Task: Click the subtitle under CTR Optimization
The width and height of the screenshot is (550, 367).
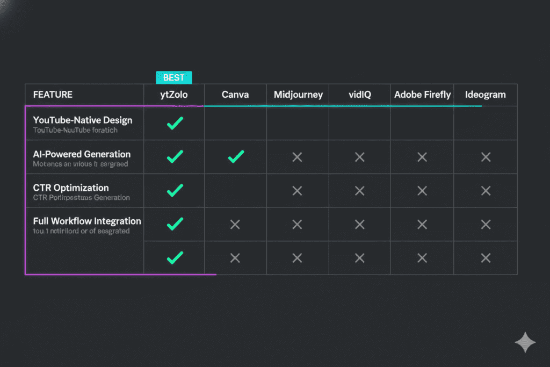Action: (x=82, y=198)
